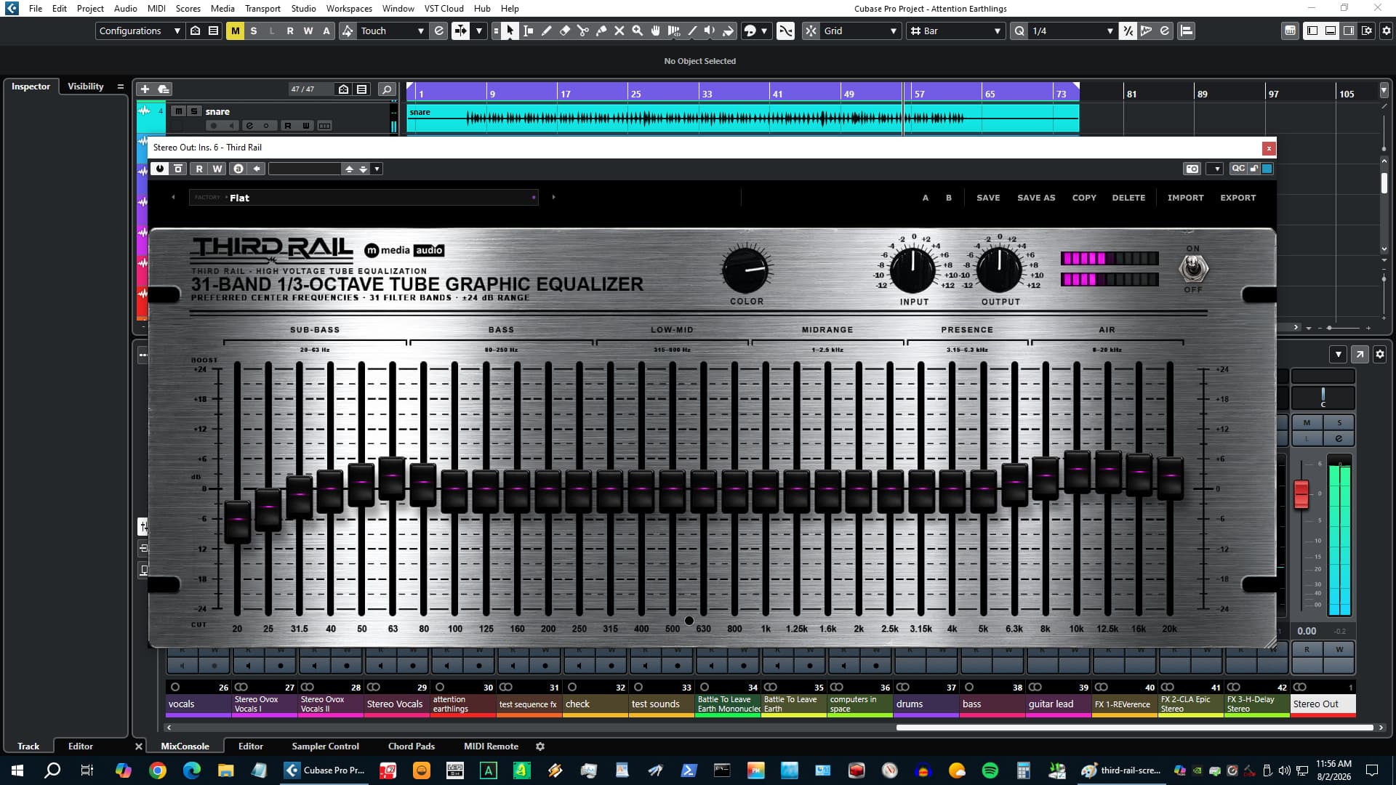The height and width of the screenshot is (785, 1396).
Task: Click the COLOR knob
Action: click(745, 269)
